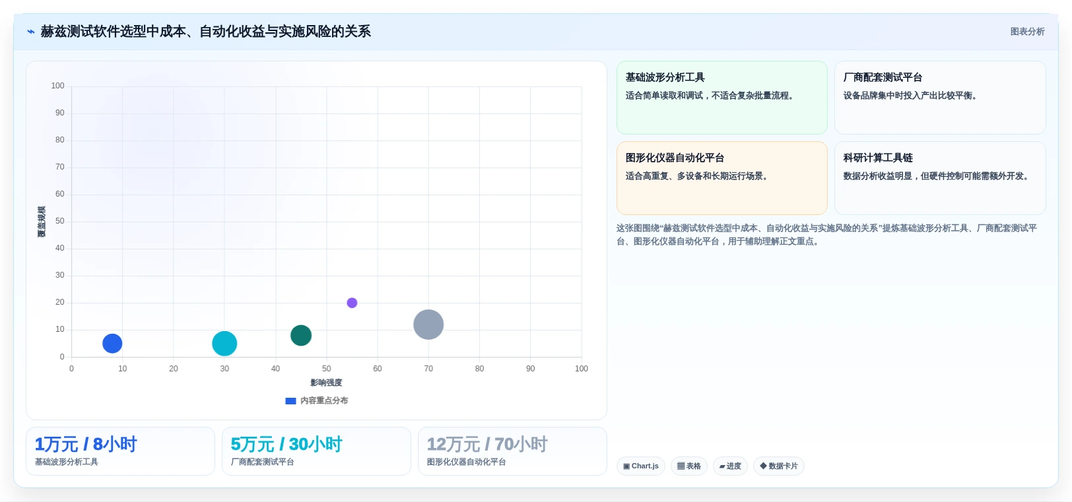Click the 图形化仪器自动化平台 label under 12万元
Viewport: 1072px width, 502px height.
click(x=467, y=462)
